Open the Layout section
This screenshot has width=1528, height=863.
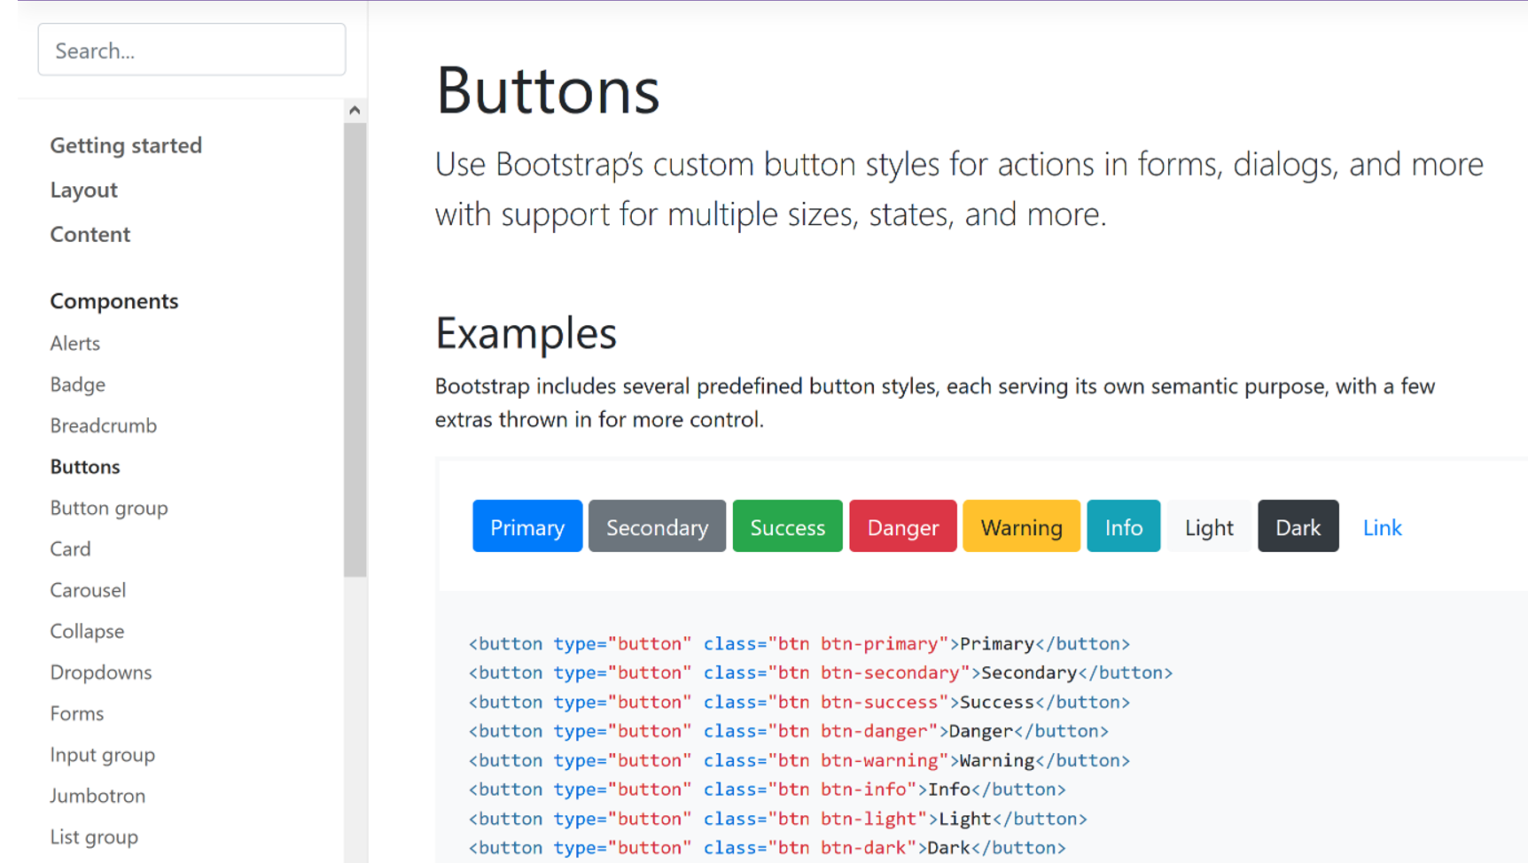[x=83, y=190]
